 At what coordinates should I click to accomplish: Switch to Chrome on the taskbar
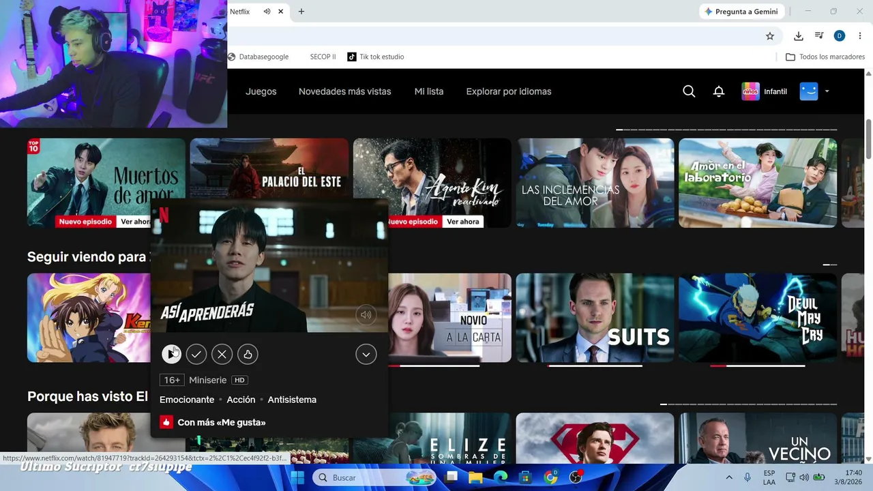pos(550,477)
